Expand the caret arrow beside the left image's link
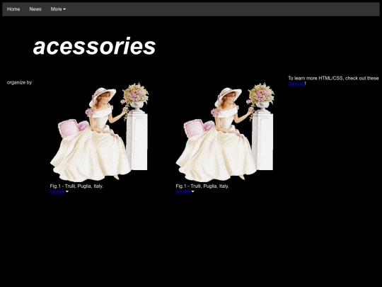The height and width of the screenshot is (287, 382). tap(67, 192)
